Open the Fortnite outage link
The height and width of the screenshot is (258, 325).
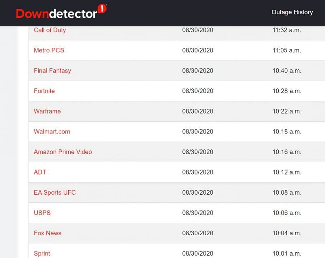tap(44, 91)
